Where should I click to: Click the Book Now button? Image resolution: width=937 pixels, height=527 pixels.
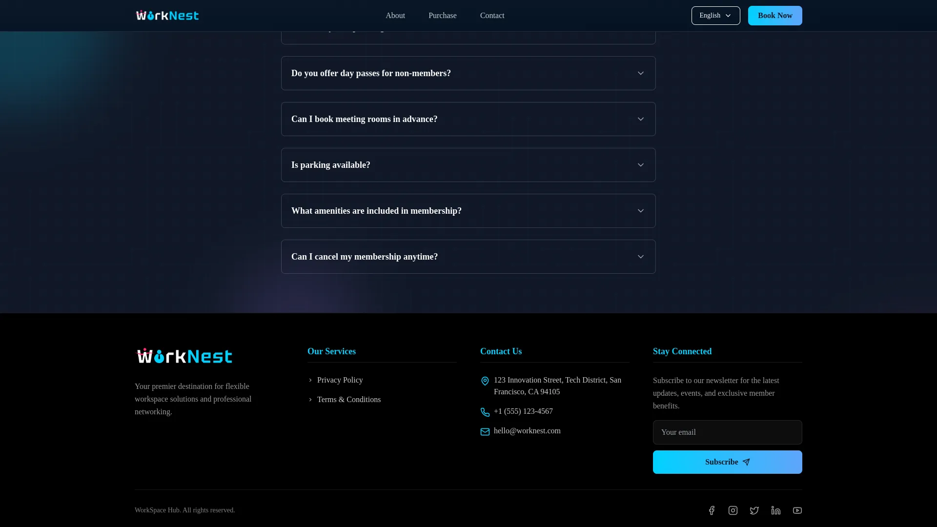click(775, 16)
